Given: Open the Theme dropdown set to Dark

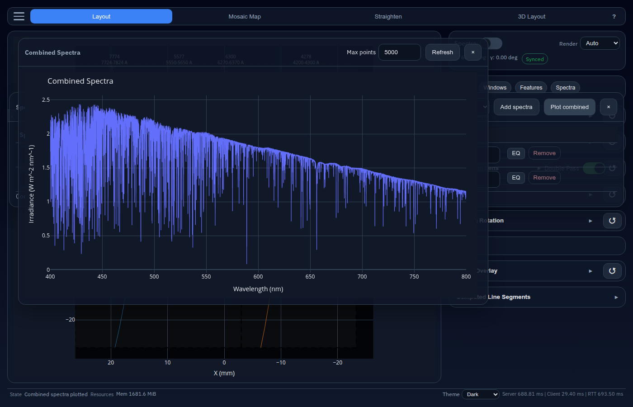Looking at the screenshot, I should (x=481, y=394).
